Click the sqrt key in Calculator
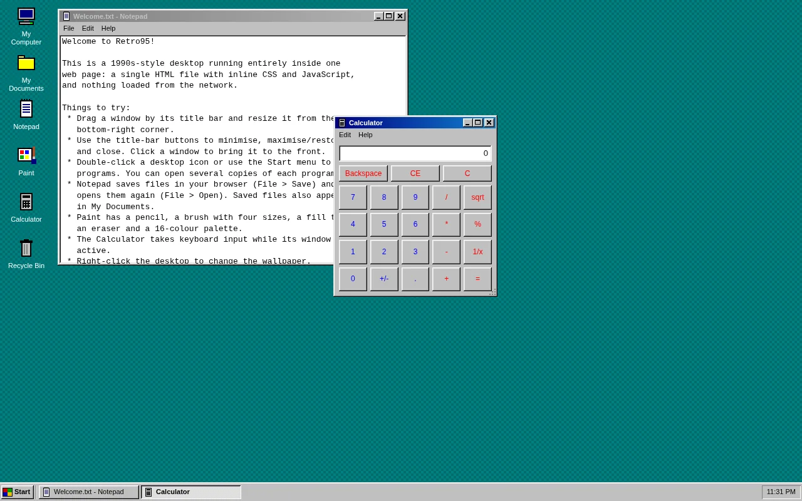 click(x=477, y=197)
